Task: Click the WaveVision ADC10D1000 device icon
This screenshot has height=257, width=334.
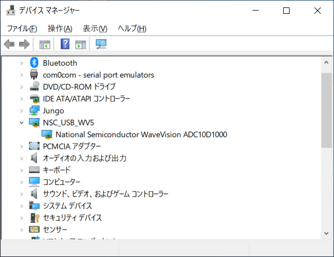Action: point(47,135)
